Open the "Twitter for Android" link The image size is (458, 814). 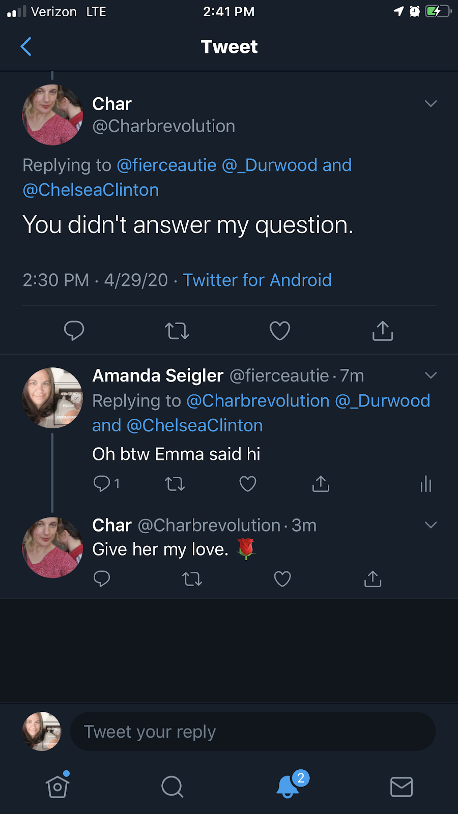[x=257, y=280]
